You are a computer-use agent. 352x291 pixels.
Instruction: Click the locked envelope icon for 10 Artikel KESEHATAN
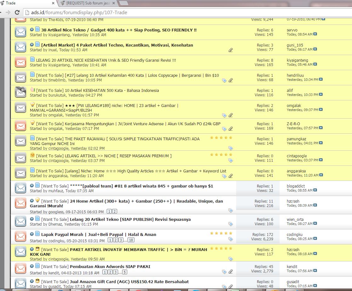pos(20,92)
